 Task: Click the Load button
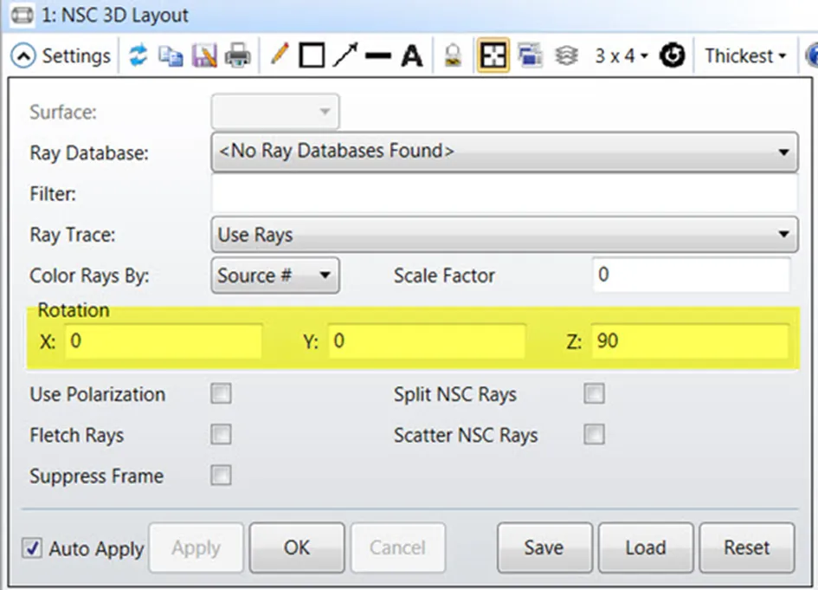(x=646, y=548)
